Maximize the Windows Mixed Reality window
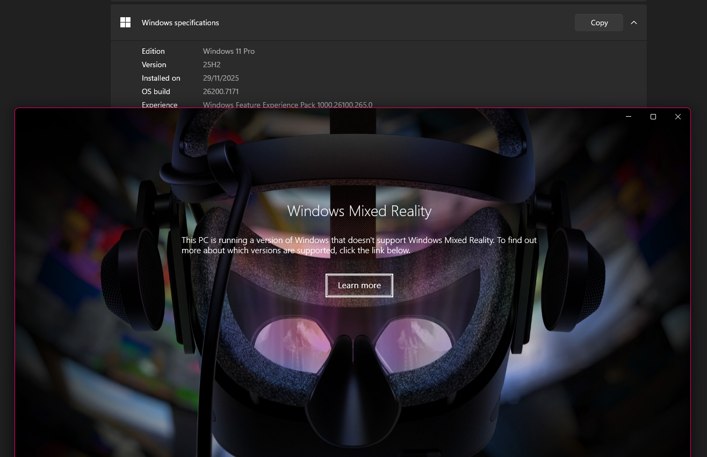Screen dimensions: 707x457 (x=653, y=117)
